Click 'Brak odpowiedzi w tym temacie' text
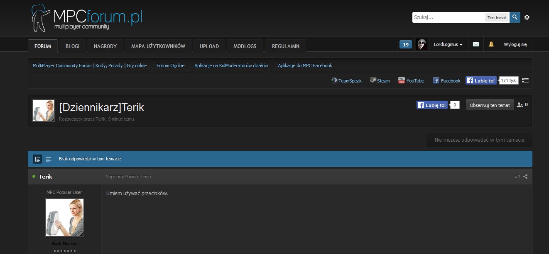549x254 pixels. click(x=90, y=159)
